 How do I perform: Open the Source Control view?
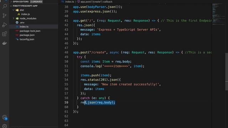[5, 15]
